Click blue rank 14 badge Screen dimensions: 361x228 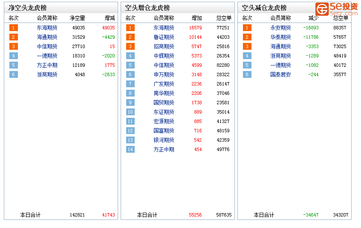[130, 149]
